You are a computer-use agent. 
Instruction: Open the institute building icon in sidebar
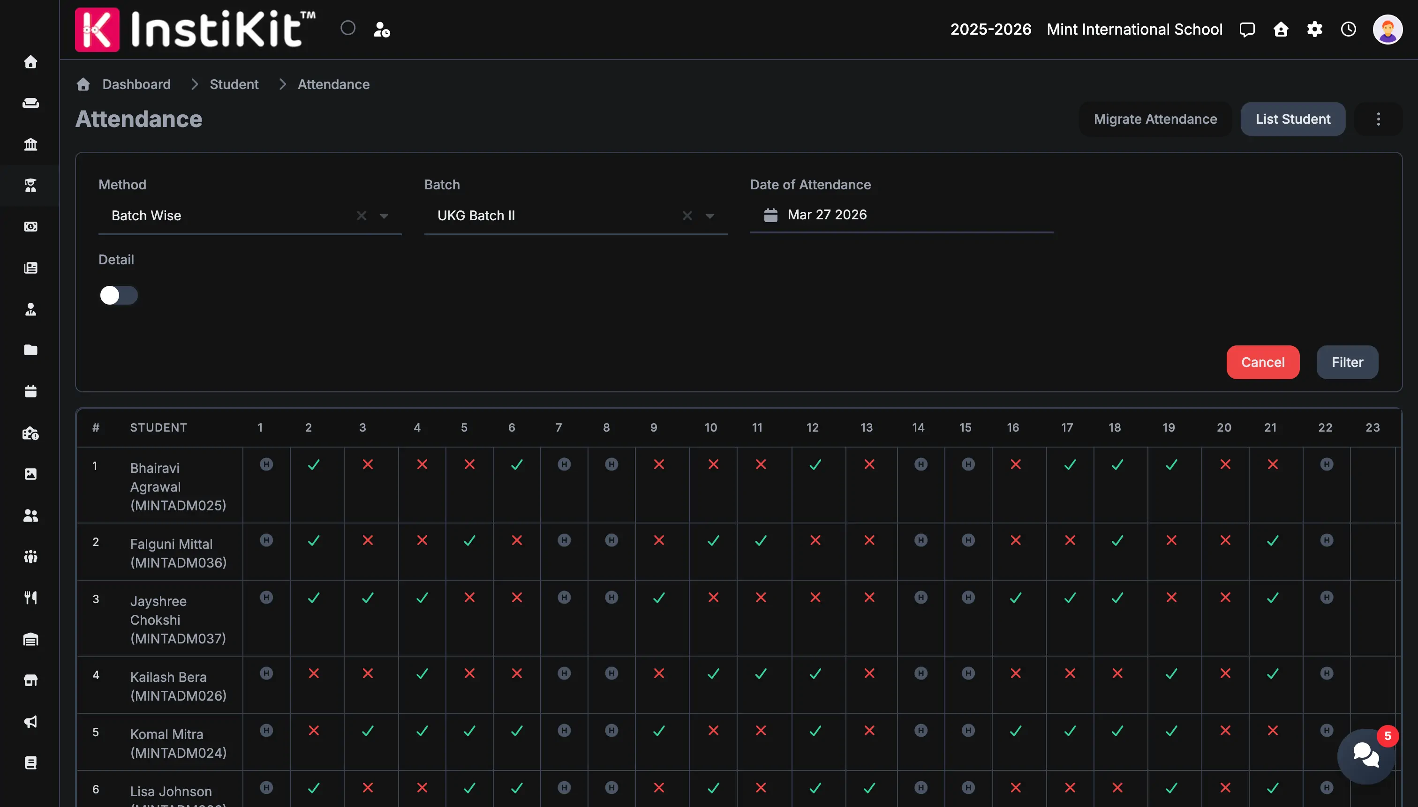(x=30, y=144)
